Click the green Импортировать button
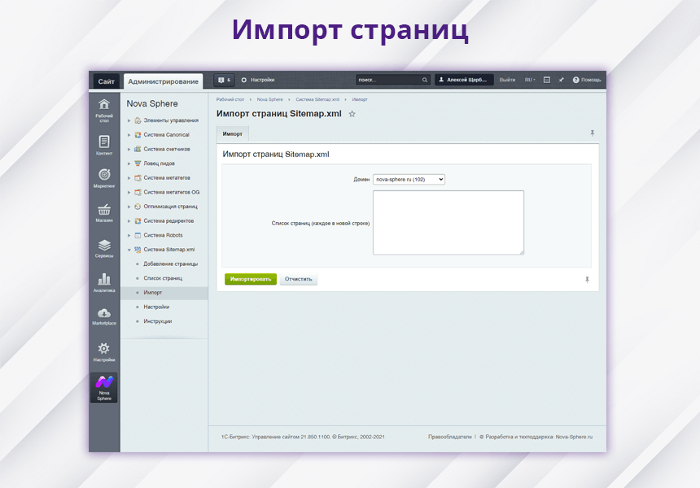 point(251,279)
